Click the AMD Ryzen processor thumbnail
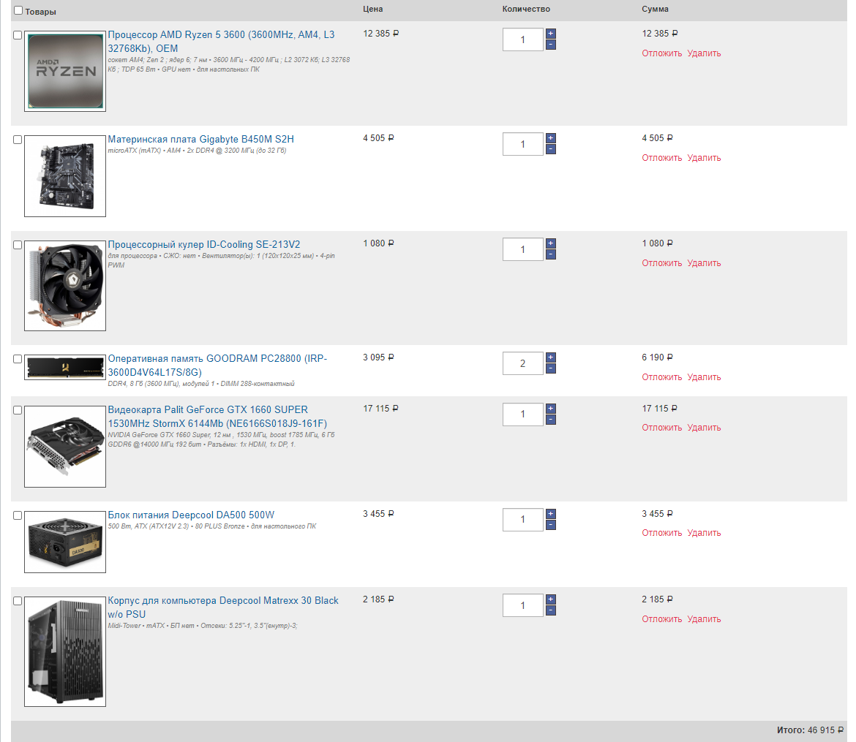The image size is (856, 742). (x=65, y=71)
